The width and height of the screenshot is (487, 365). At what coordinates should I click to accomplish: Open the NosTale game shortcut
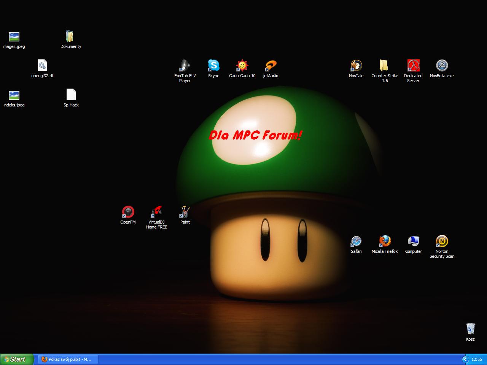click(x=356, y=65)
